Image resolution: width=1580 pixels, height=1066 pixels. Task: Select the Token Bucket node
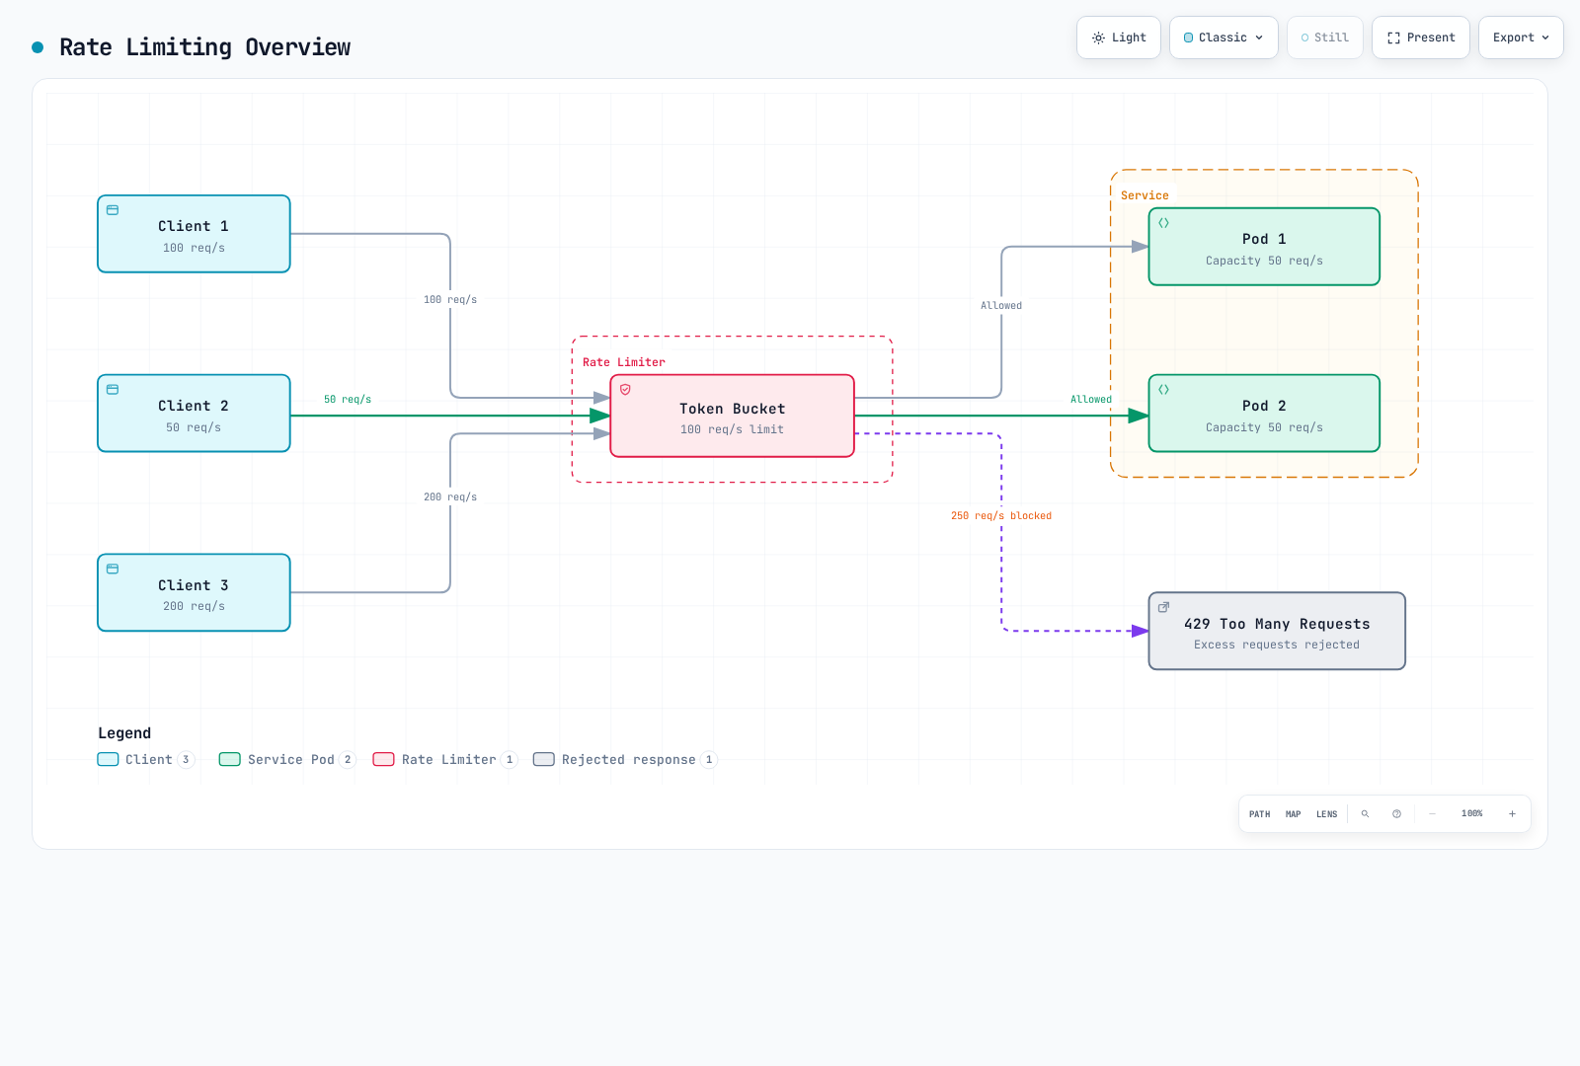click(x=732, y=416)
